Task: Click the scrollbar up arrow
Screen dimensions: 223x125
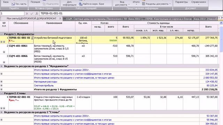Action: pos(221,23)
